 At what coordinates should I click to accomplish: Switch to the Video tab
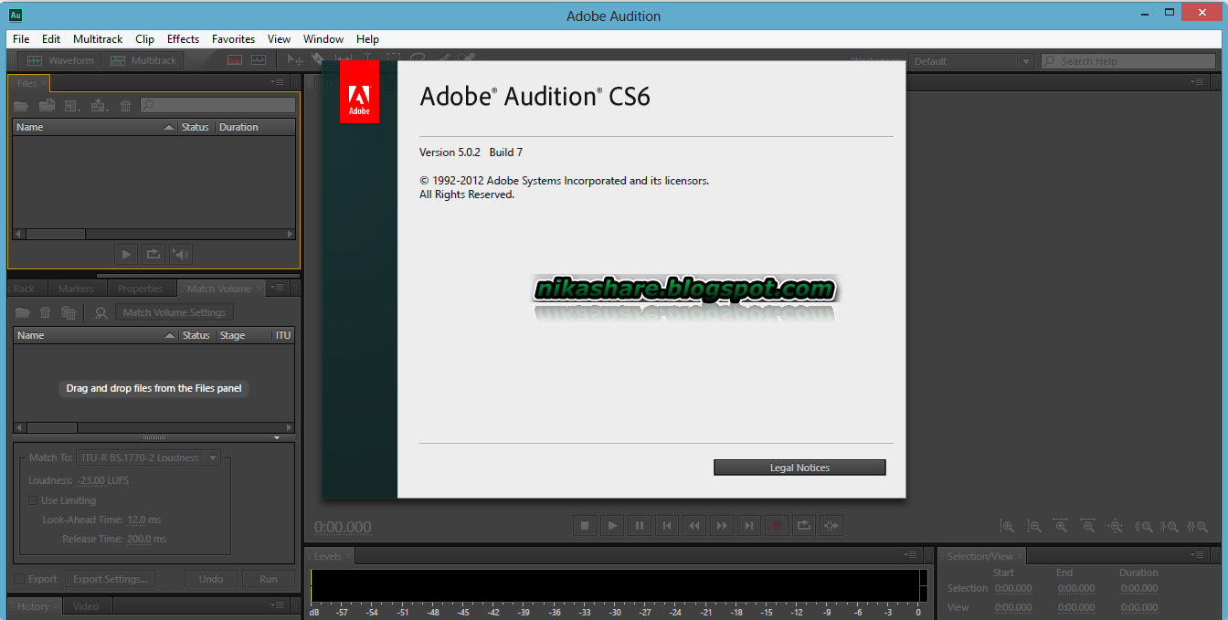click(x=85, y=606)
